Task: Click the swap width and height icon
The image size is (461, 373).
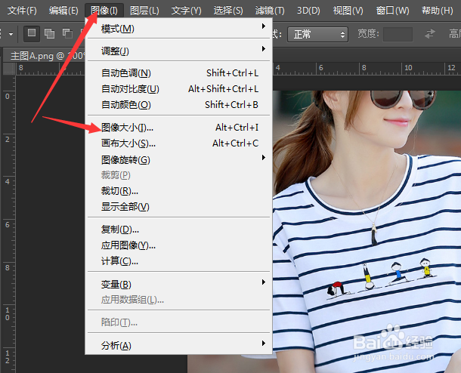Action: tap(430, 34)
